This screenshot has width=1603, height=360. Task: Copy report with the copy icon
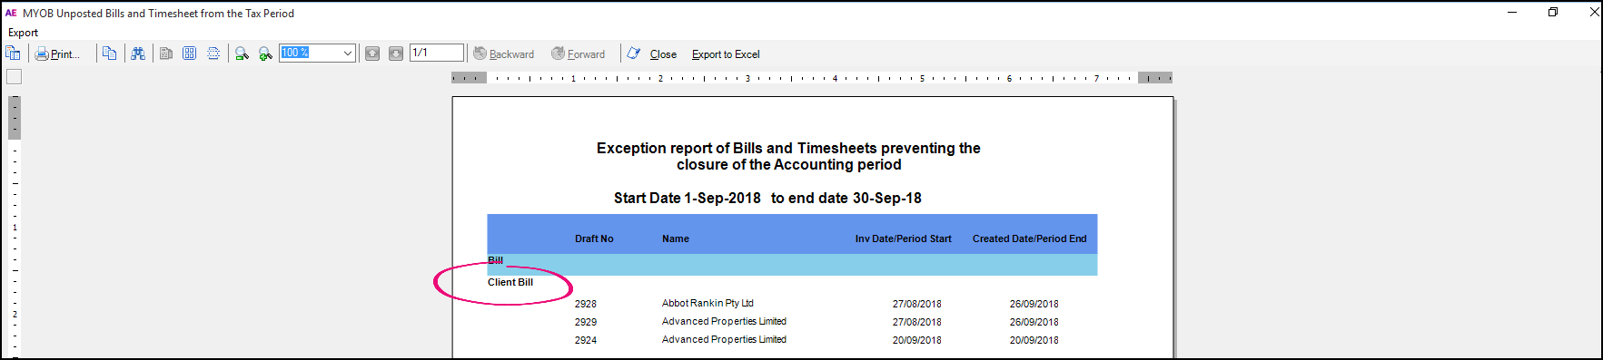pos(109,54)
